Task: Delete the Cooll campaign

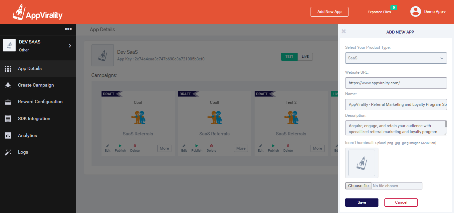Action: pos(211,148)
